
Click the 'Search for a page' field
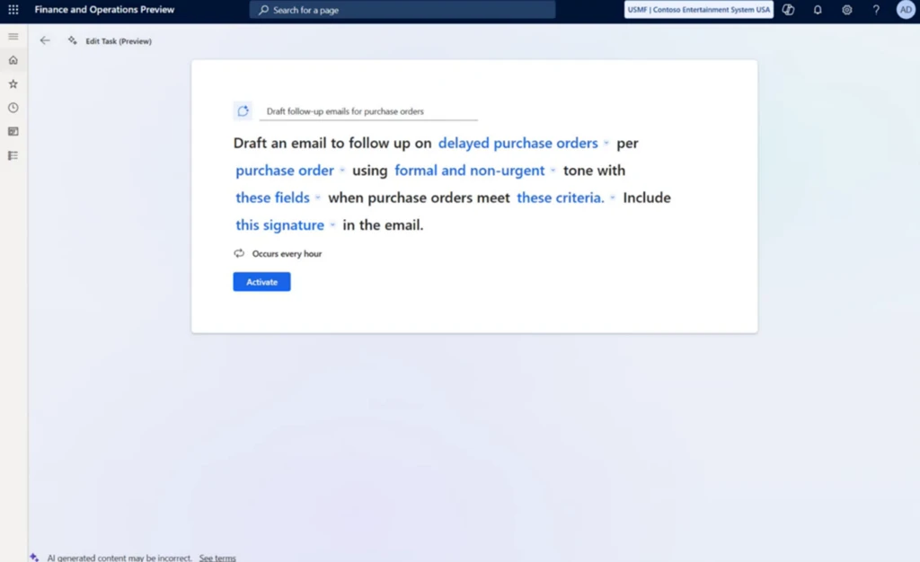pos(402,10)
